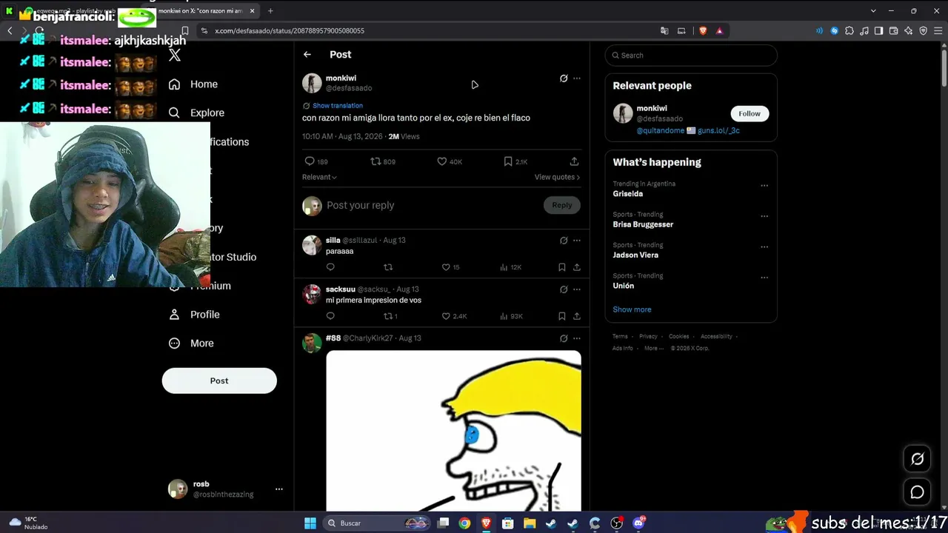Viewport: 948px width, 533px height.
Task: Click the white Post button in the sidebar
Action: pos(219,381)
